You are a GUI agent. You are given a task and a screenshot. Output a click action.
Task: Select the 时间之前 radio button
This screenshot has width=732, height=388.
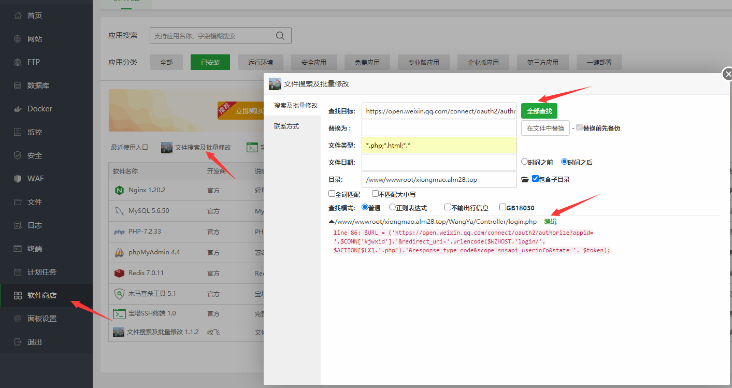coord(524,162)
